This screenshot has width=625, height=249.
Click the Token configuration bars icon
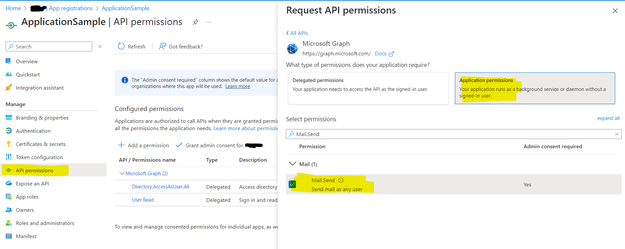coord(9,157)
